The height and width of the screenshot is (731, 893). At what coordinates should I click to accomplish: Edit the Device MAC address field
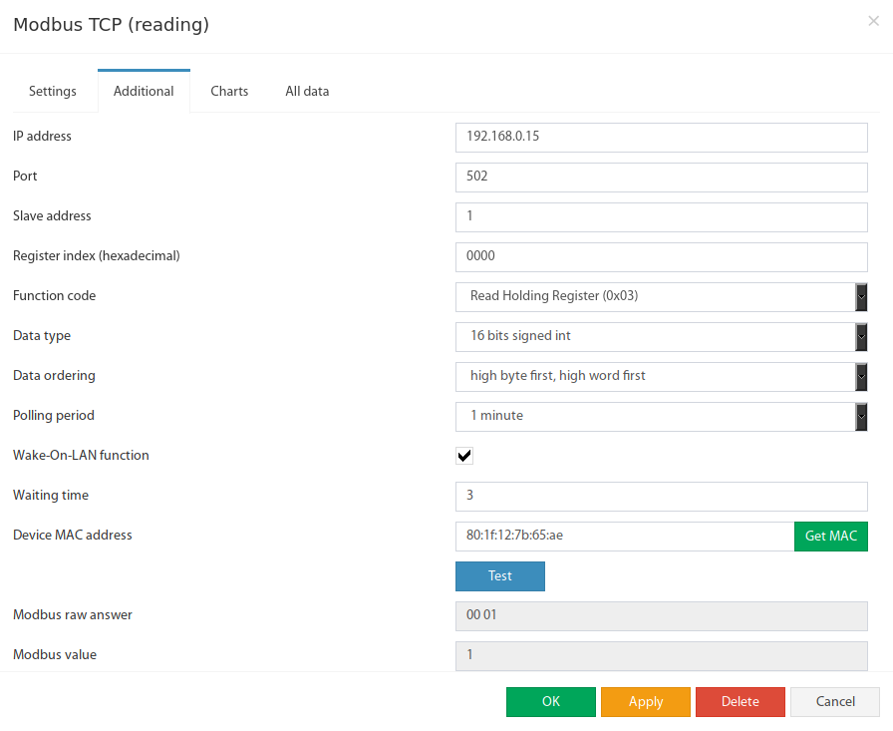tap(625, 537)
